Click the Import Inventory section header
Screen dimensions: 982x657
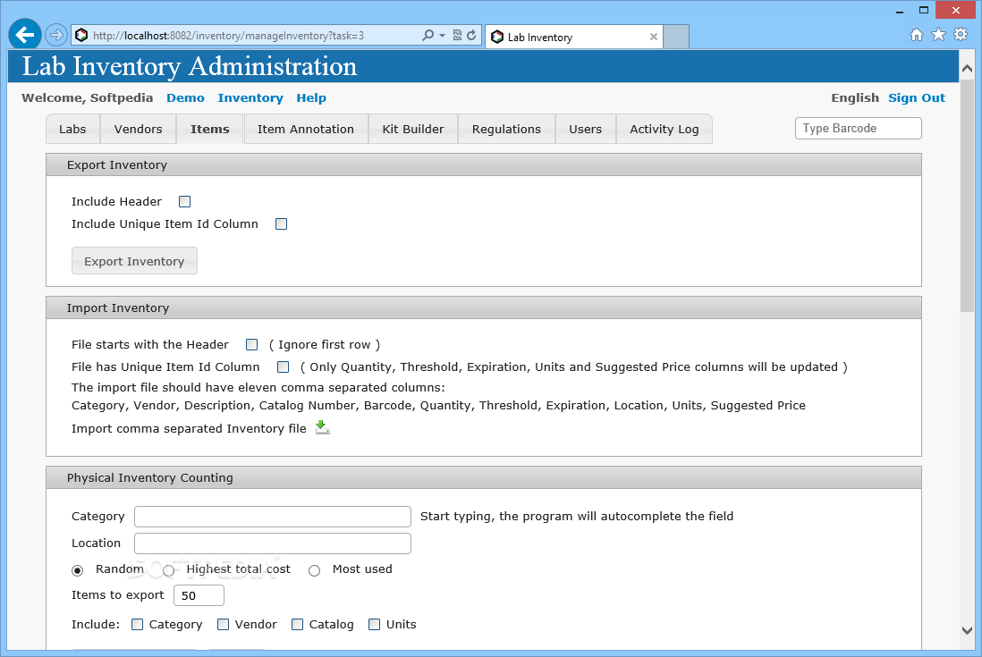pyautogui.click(x=484, y=307)
